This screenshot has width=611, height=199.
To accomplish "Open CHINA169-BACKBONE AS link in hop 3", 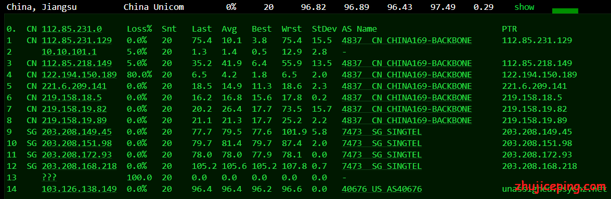I will click(407, 63).
